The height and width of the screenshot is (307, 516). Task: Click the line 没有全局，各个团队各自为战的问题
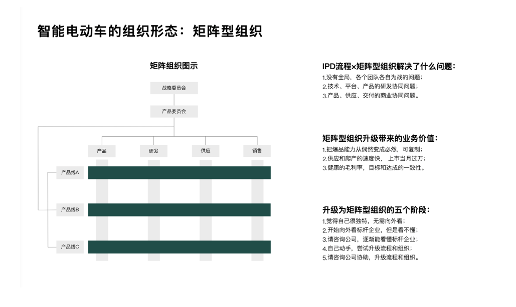click(x=372, y=78)
